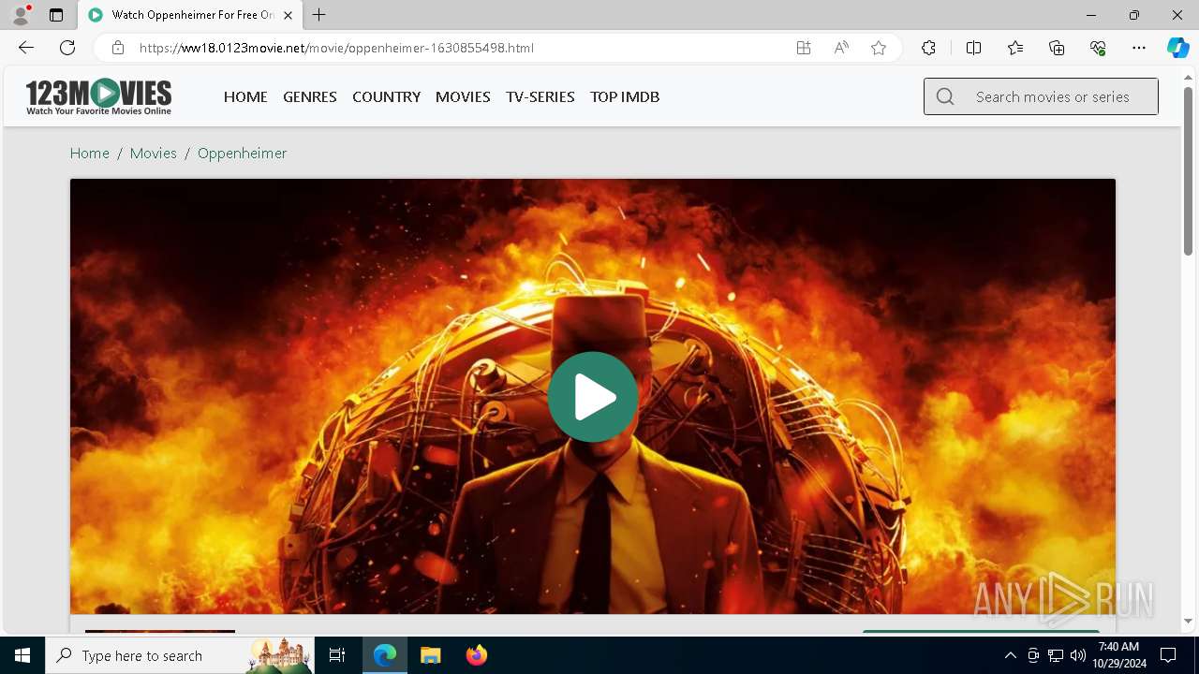Open Task View on the taskbar
The height and width of the screenshot is (674, 1199).
[337, 655]
